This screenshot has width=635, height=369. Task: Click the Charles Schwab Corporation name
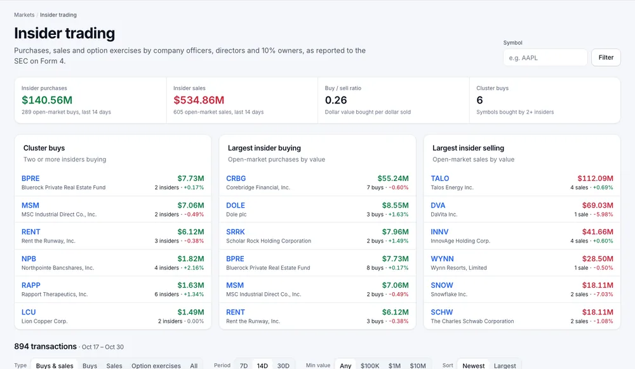[x=472, y=321]
